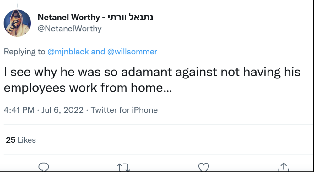This screenshot has width=314, height=172.
Task: Open Netanel Worthy's profile picture
Action: (17, 23)
